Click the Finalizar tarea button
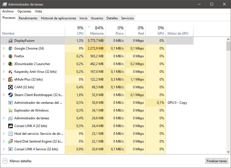Image resolution: width=231 pixels, height=168 pixels. [x=217, y=161]
